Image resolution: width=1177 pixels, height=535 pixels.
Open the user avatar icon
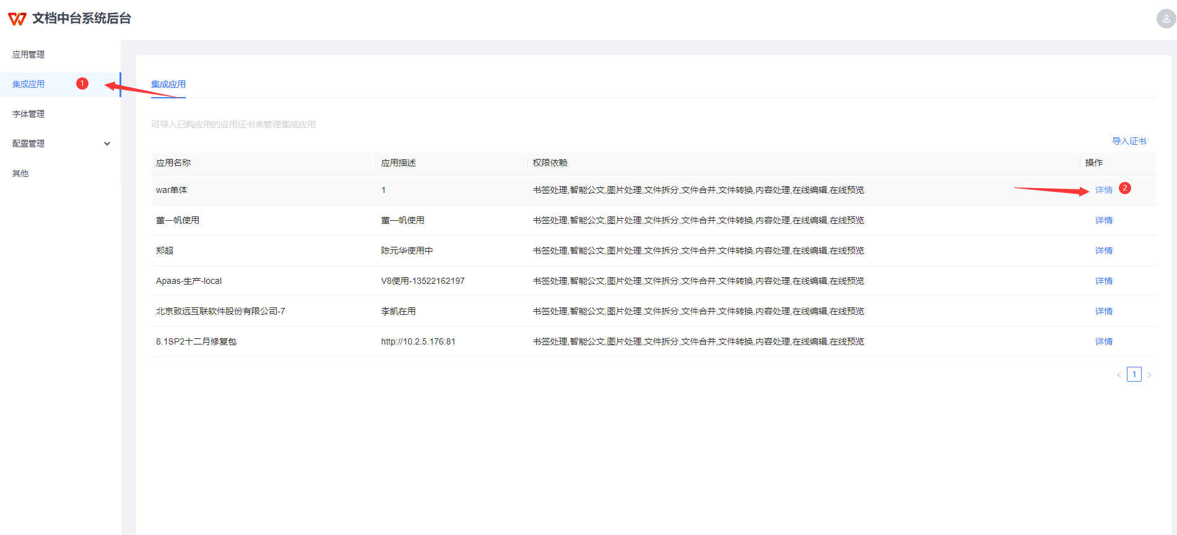1166,19
